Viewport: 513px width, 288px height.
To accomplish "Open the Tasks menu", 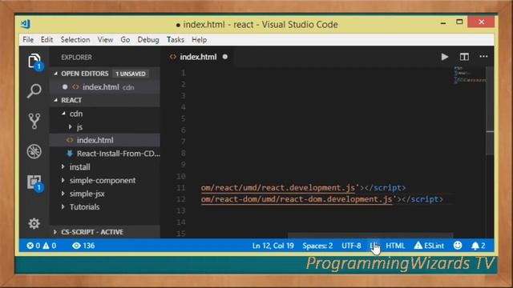I will click(176, 39).
